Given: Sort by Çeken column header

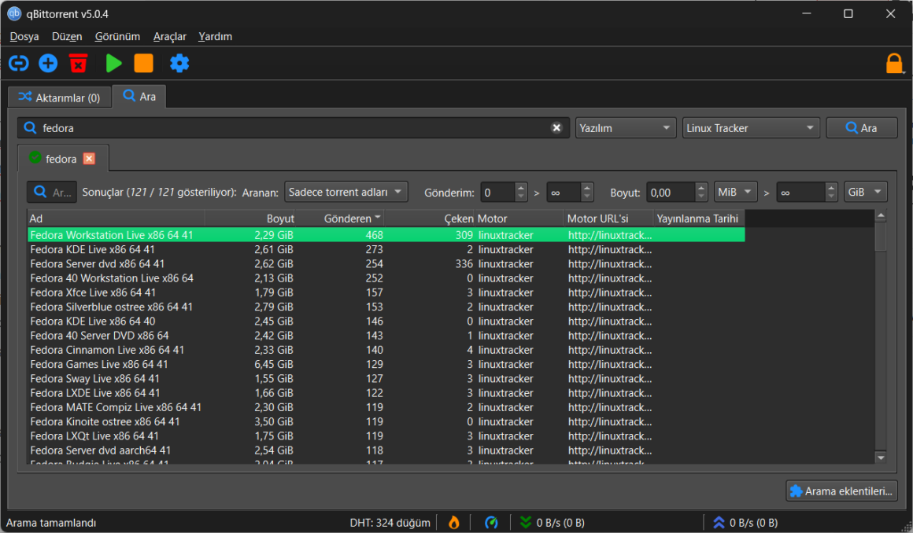Looking at the screenshot, I should 430,219.
